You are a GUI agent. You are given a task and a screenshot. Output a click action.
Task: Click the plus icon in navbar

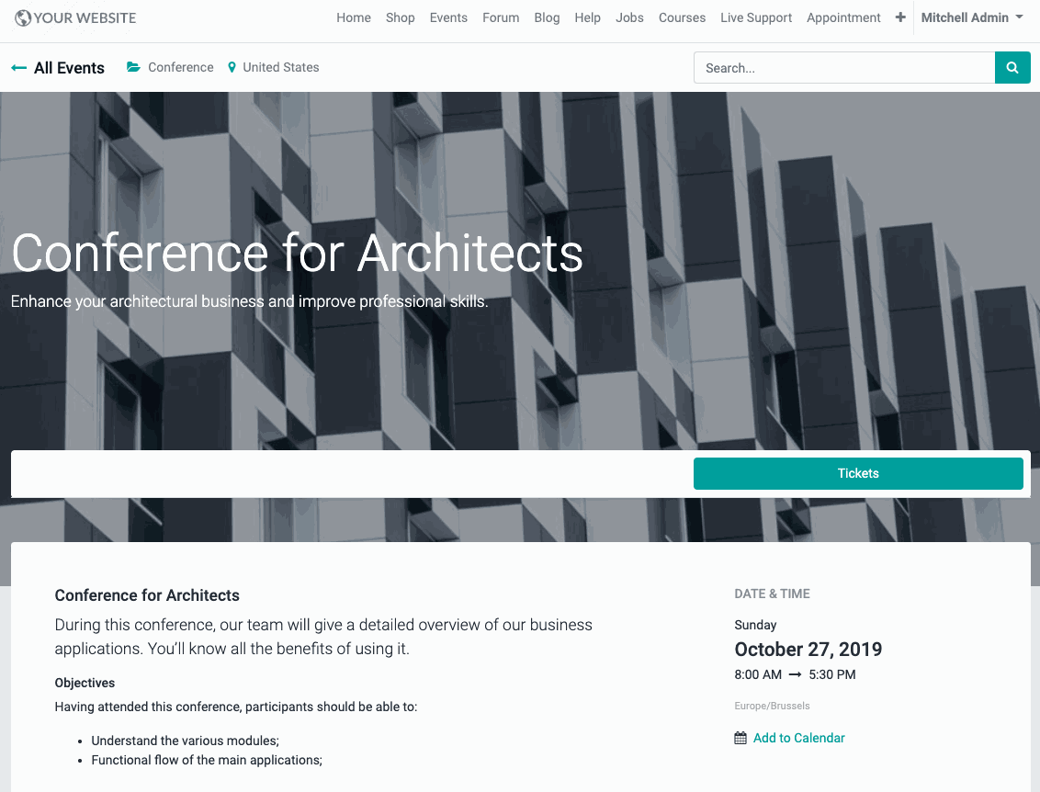(x=900, y=17)
